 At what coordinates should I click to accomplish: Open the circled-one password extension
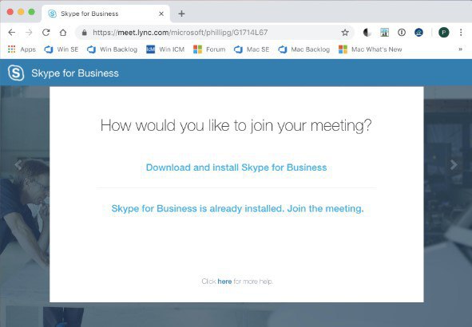[x=402, y=33]
